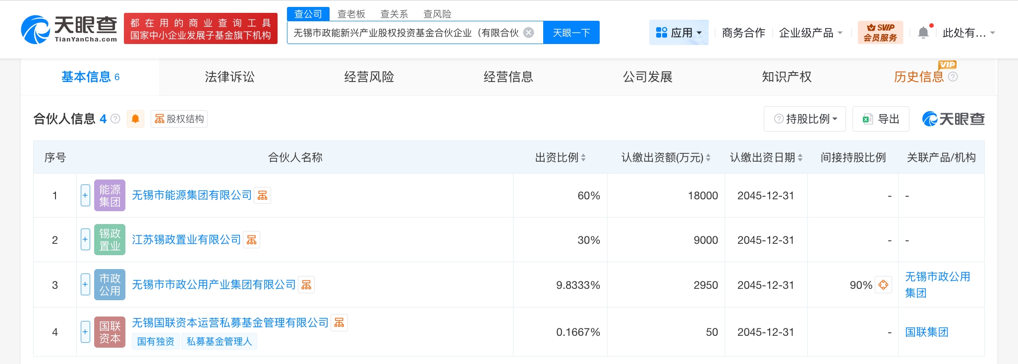1018x364 pixels.
Task: Clear the company search field
Action: point(529,33)
